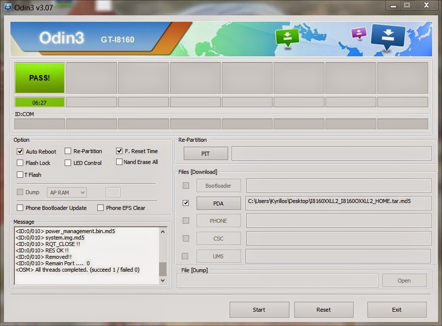Click message log scroll up arrow
442x326 pixels.
point(162,232)
